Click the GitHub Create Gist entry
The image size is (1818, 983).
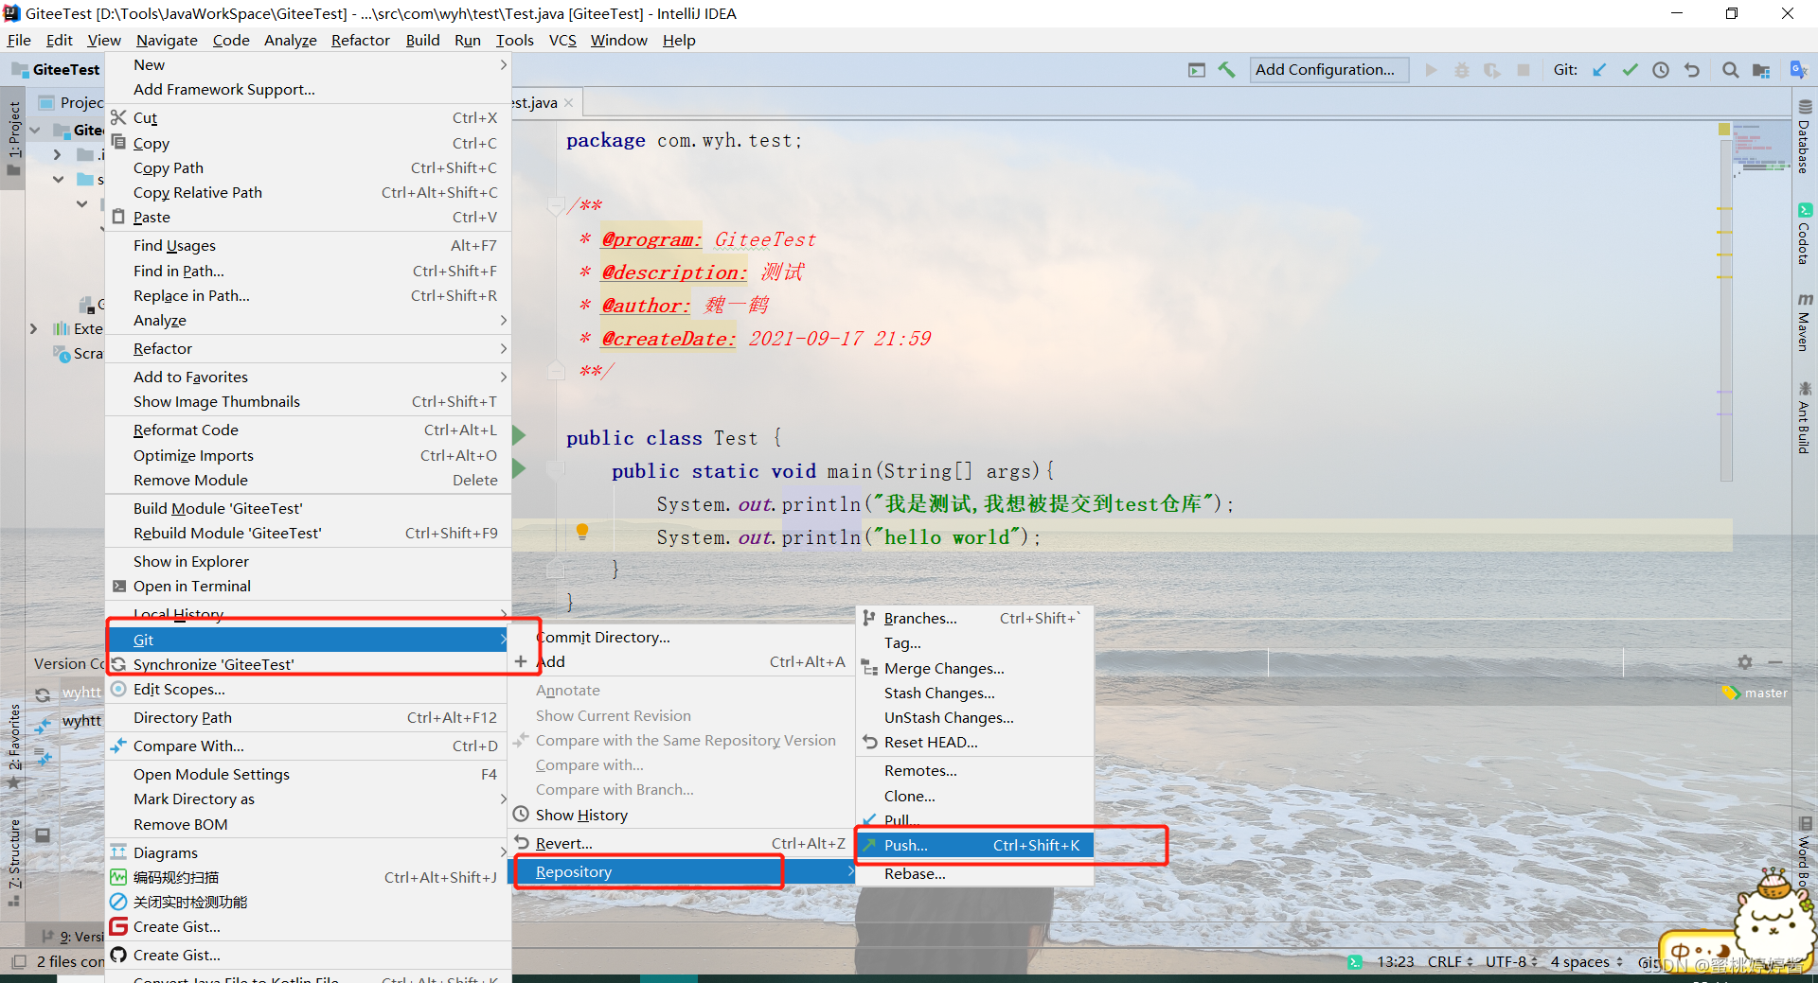[x=308, y=955]
